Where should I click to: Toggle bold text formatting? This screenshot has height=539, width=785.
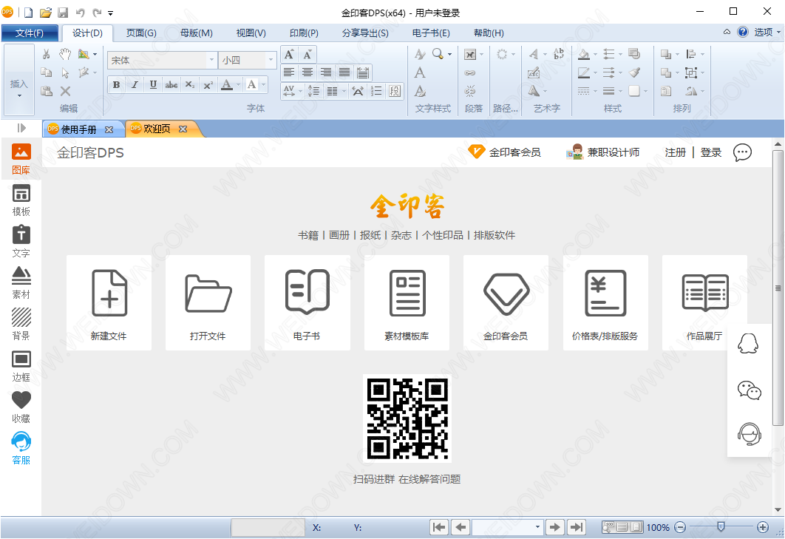[x=116, y=85]
